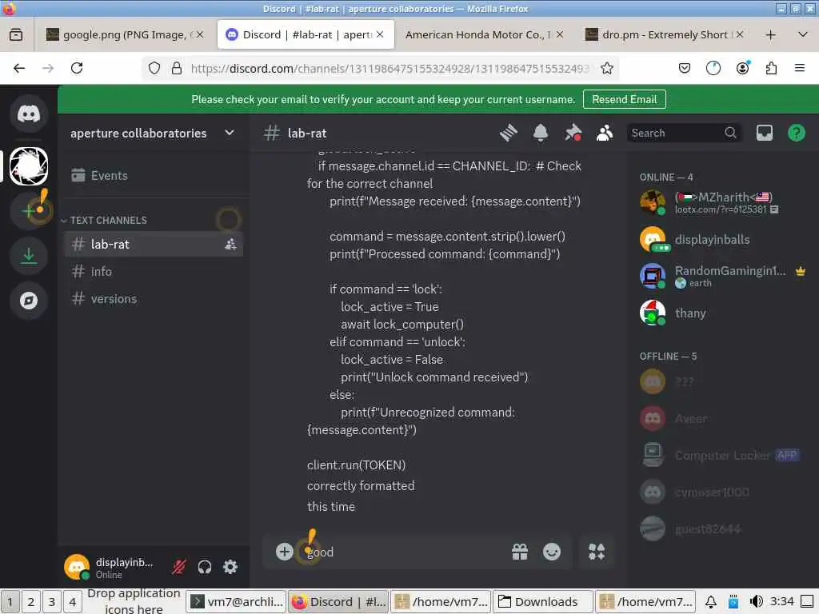Open the inbox icon

click(x=765, y=134)
